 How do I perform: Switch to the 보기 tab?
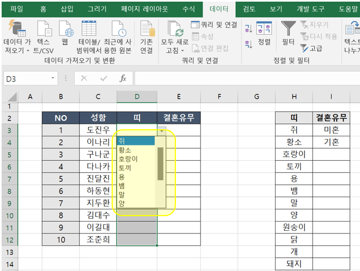(x=276, y=9)
